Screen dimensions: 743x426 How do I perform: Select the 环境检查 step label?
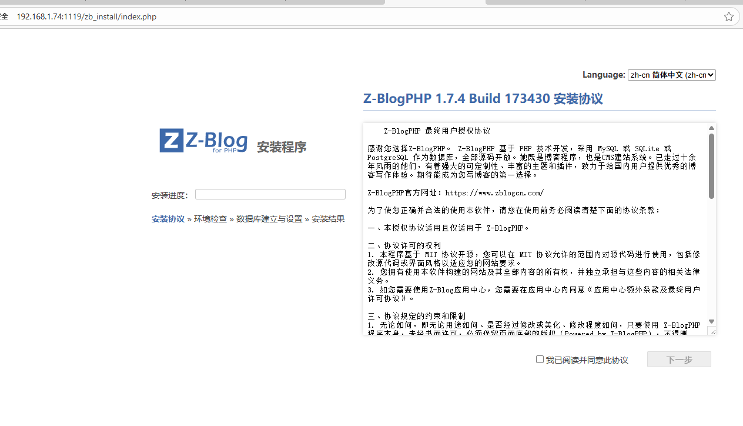pos(210,219)
